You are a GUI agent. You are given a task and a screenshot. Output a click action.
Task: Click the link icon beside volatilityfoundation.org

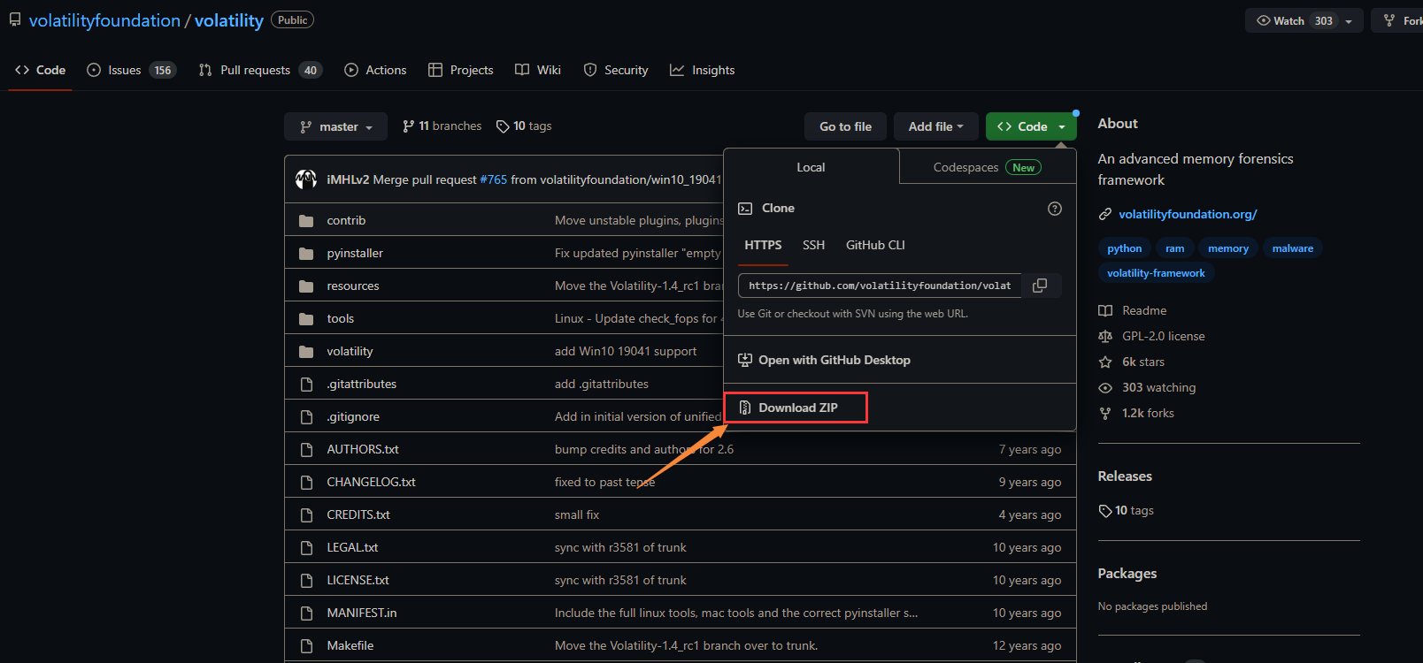tap(1105, 215)
